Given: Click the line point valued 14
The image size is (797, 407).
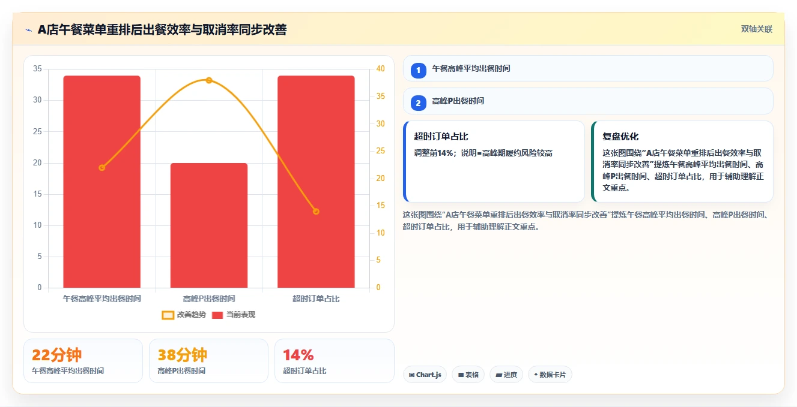Looking at the screenshot, I should coord(316,211).
